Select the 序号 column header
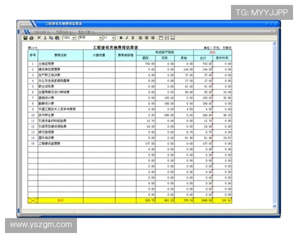The width and height of the screenshot is (298, 238). (x=33, y=55)
